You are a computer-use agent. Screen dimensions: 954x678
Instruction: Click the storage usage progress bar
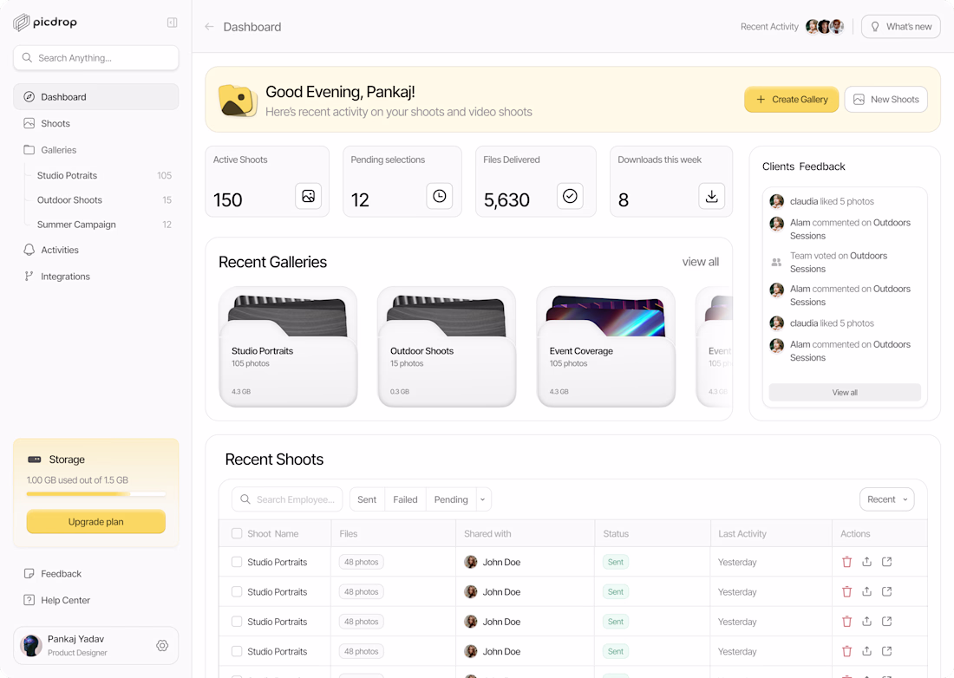pos(95,494)
